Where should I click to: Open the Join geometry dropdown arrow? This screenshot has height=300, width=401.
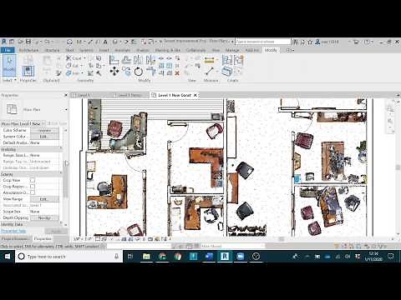click(x=82, y=73)
